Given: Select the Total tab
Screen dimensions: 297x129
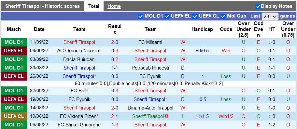Looking at the screenshot, I should click(x=94, y=6).
